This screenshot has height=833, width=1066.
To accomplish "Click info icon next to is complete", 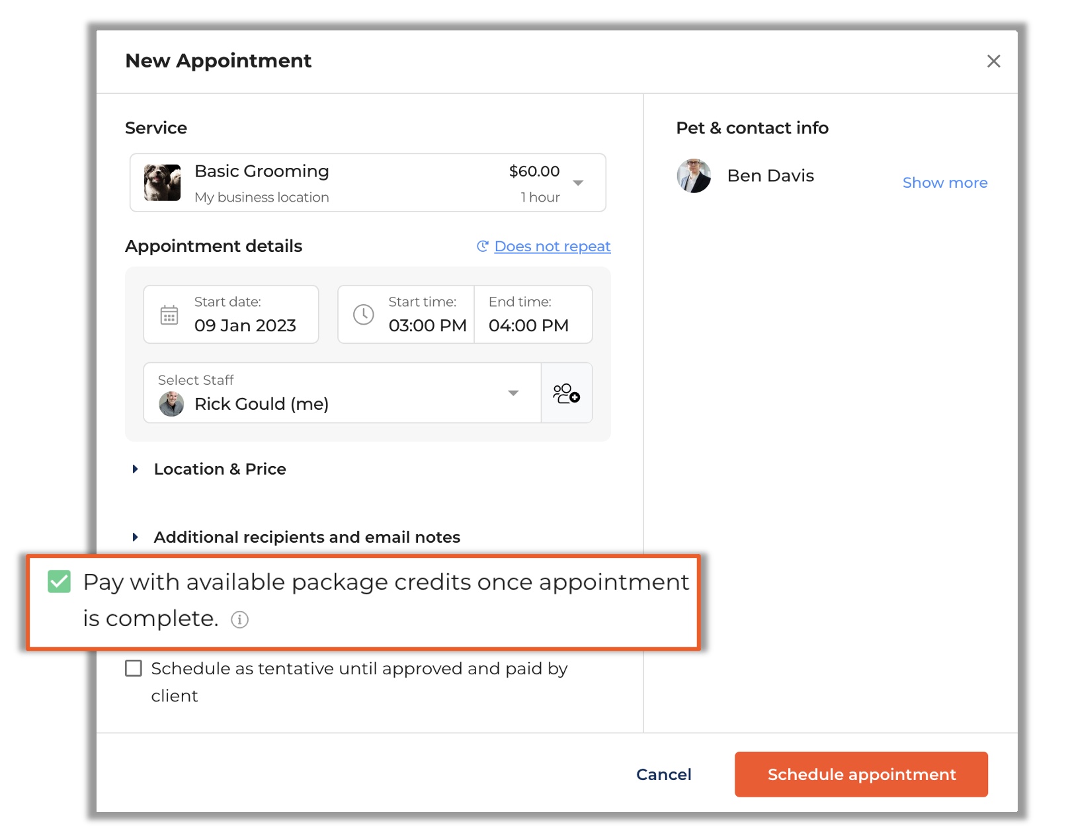I will (x=239, y=619).
